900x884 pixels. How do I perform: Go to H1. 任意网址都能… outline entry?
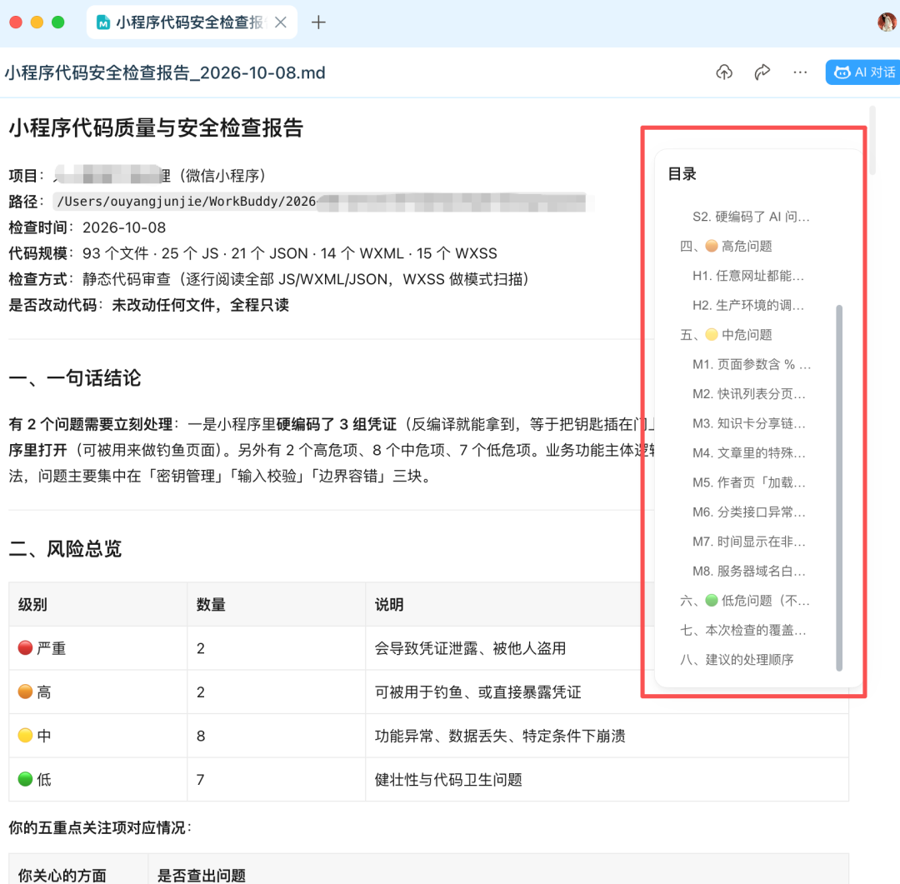[x=747, y=276]
